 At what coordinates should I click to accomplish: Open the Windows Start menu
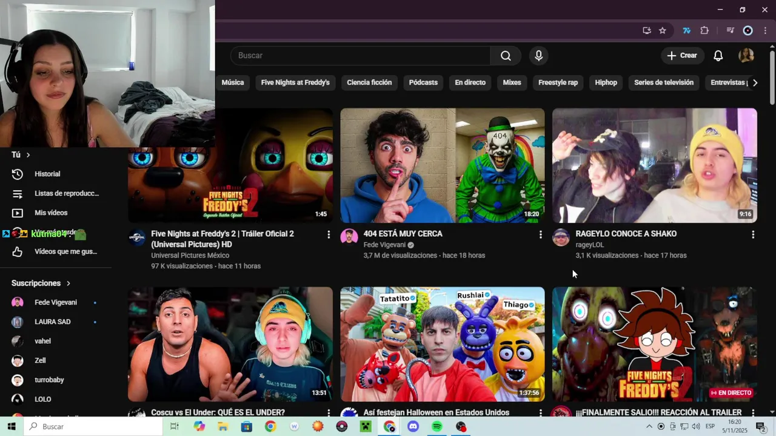click(12, 427)
